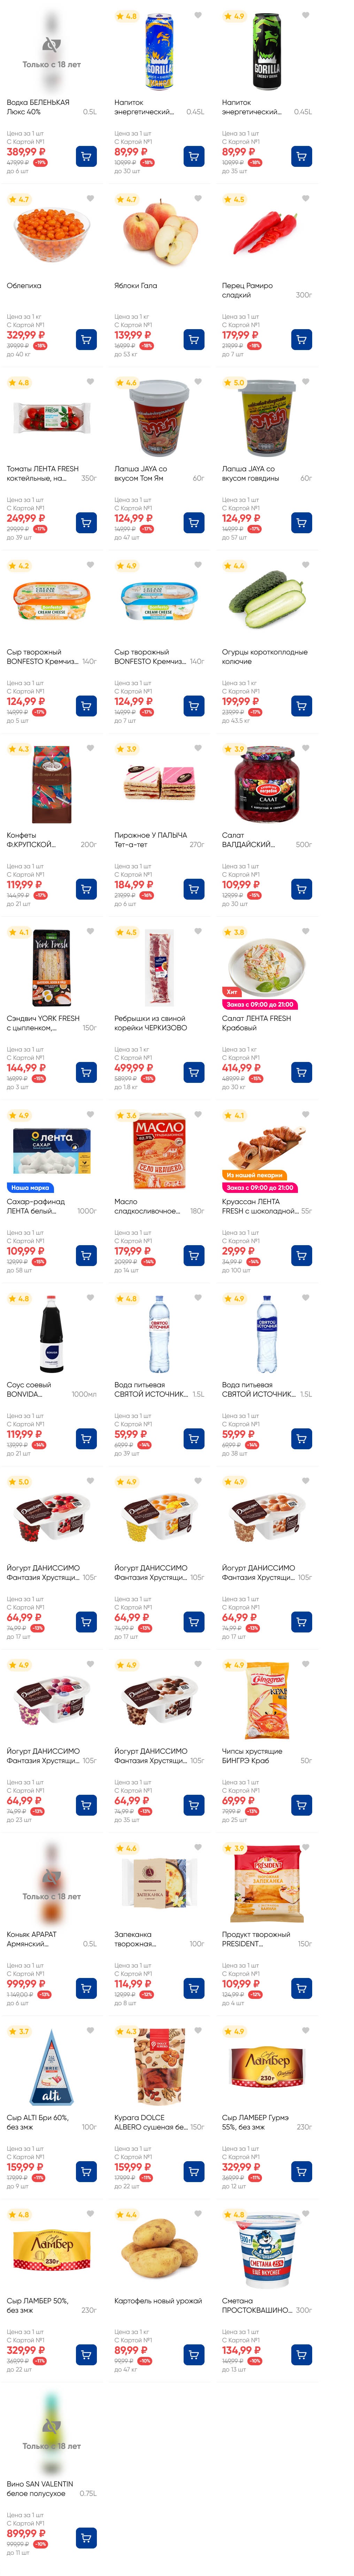Toggle favorite heart on Сметана ПРОСТОКВАШИНО

coord(305,2214)
